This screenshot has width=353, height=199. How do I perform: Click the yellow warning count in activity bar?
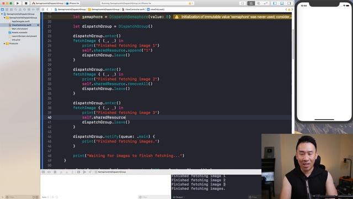(191, 3)
